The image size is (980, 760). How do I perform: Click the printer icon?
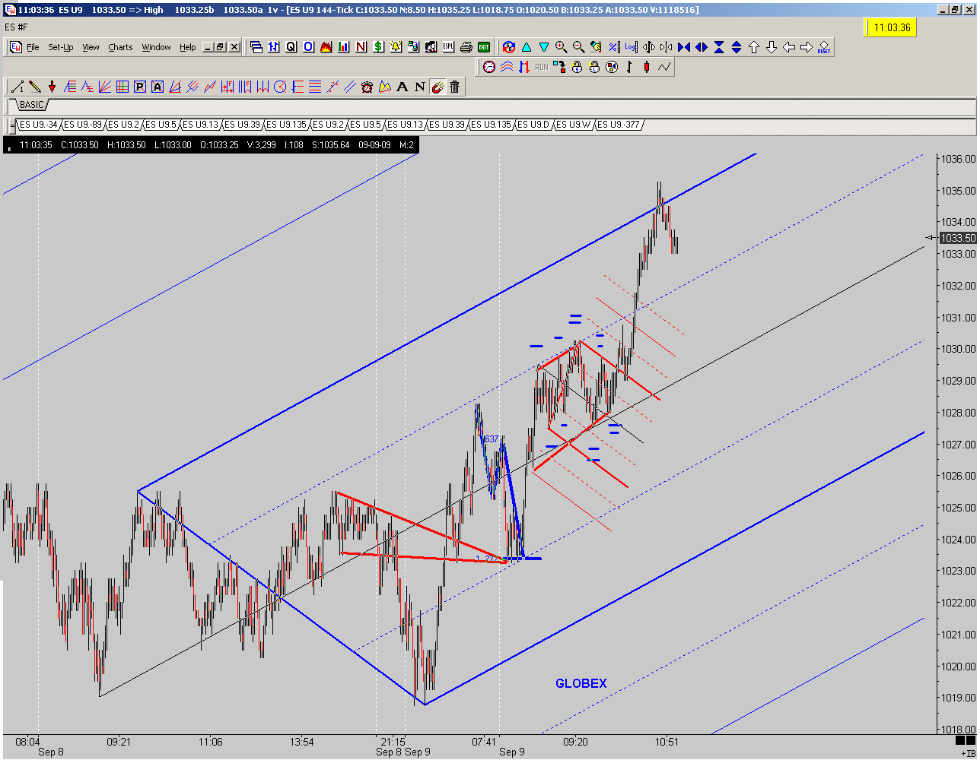tap(466, 47)
